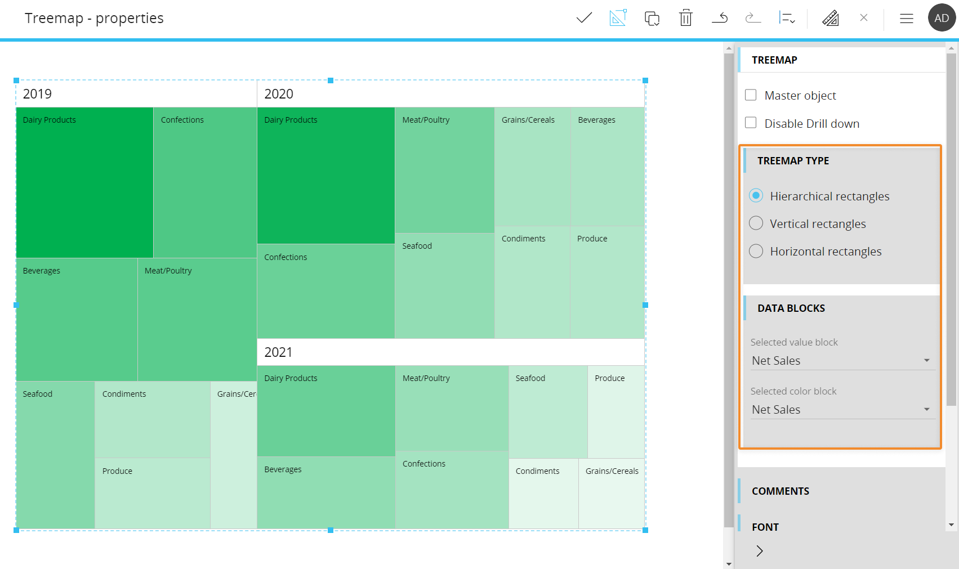The image size is (959, 569).
Task: Click the trash delete icon
Action: (685, 18)
